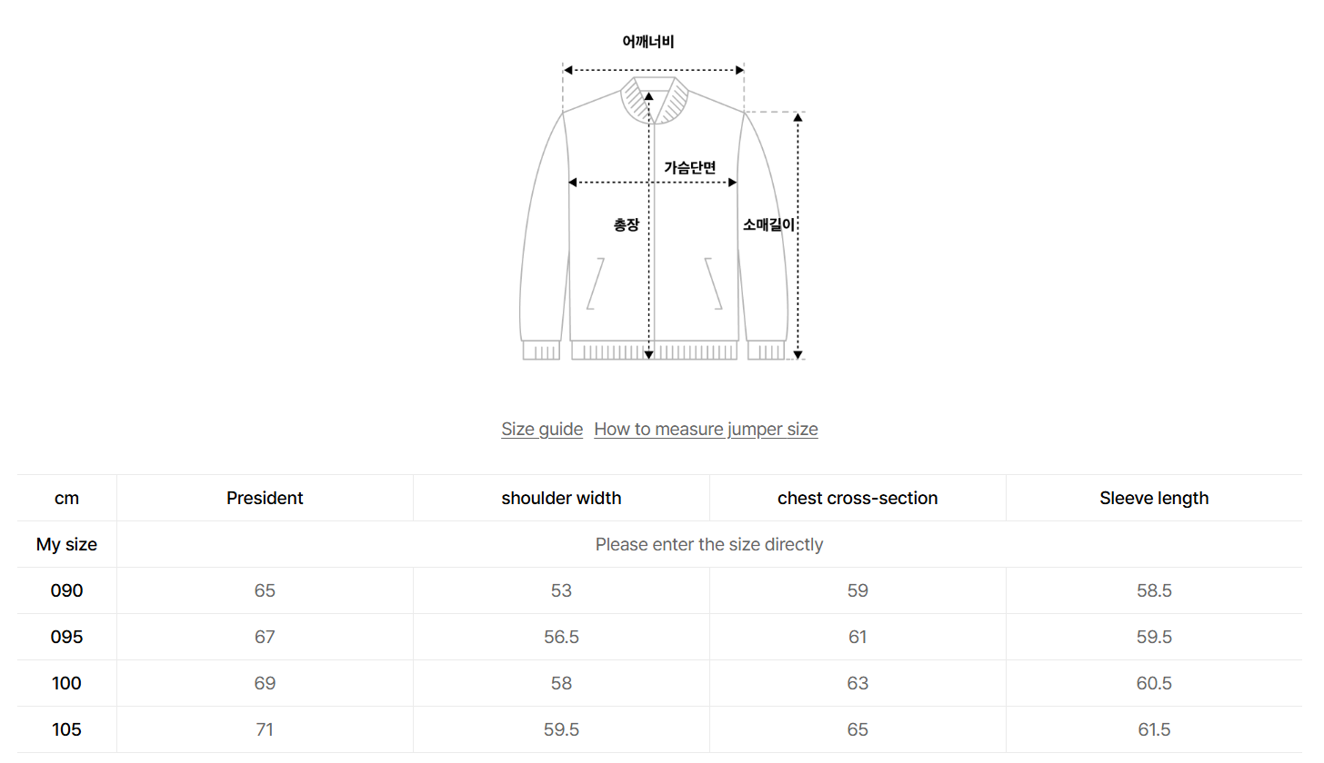Click the chest cross-section column header
Screen dimensions: 1324x763
click(858, 499)
